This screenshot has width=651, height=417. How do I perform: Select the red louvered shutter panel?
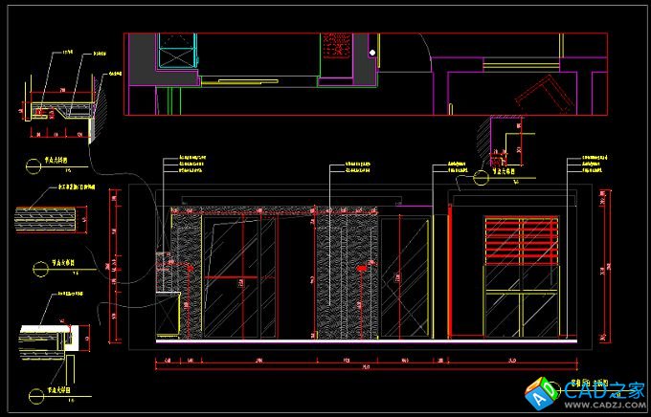522,241
